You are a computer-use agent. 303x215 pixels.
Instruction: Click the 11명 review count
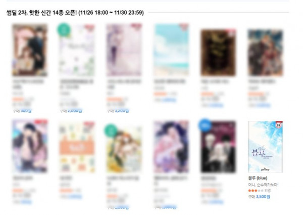[x=268, y=191]
